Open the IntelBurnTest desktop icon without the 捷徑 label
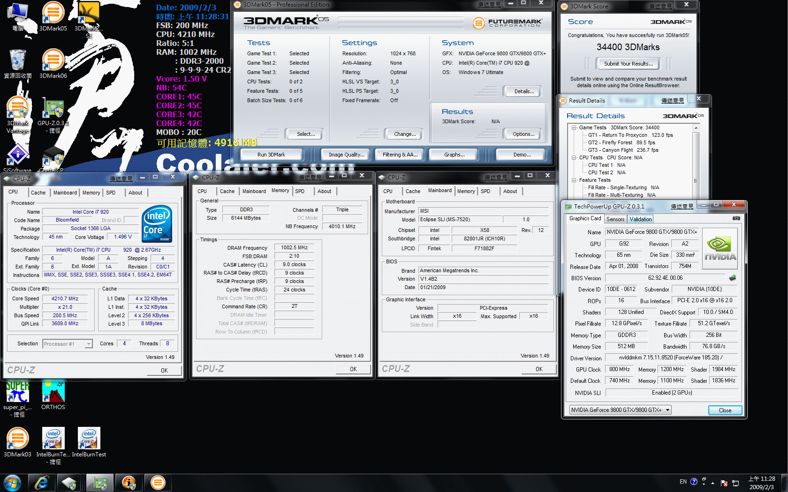The image size is (788, 492). (89, 442)
